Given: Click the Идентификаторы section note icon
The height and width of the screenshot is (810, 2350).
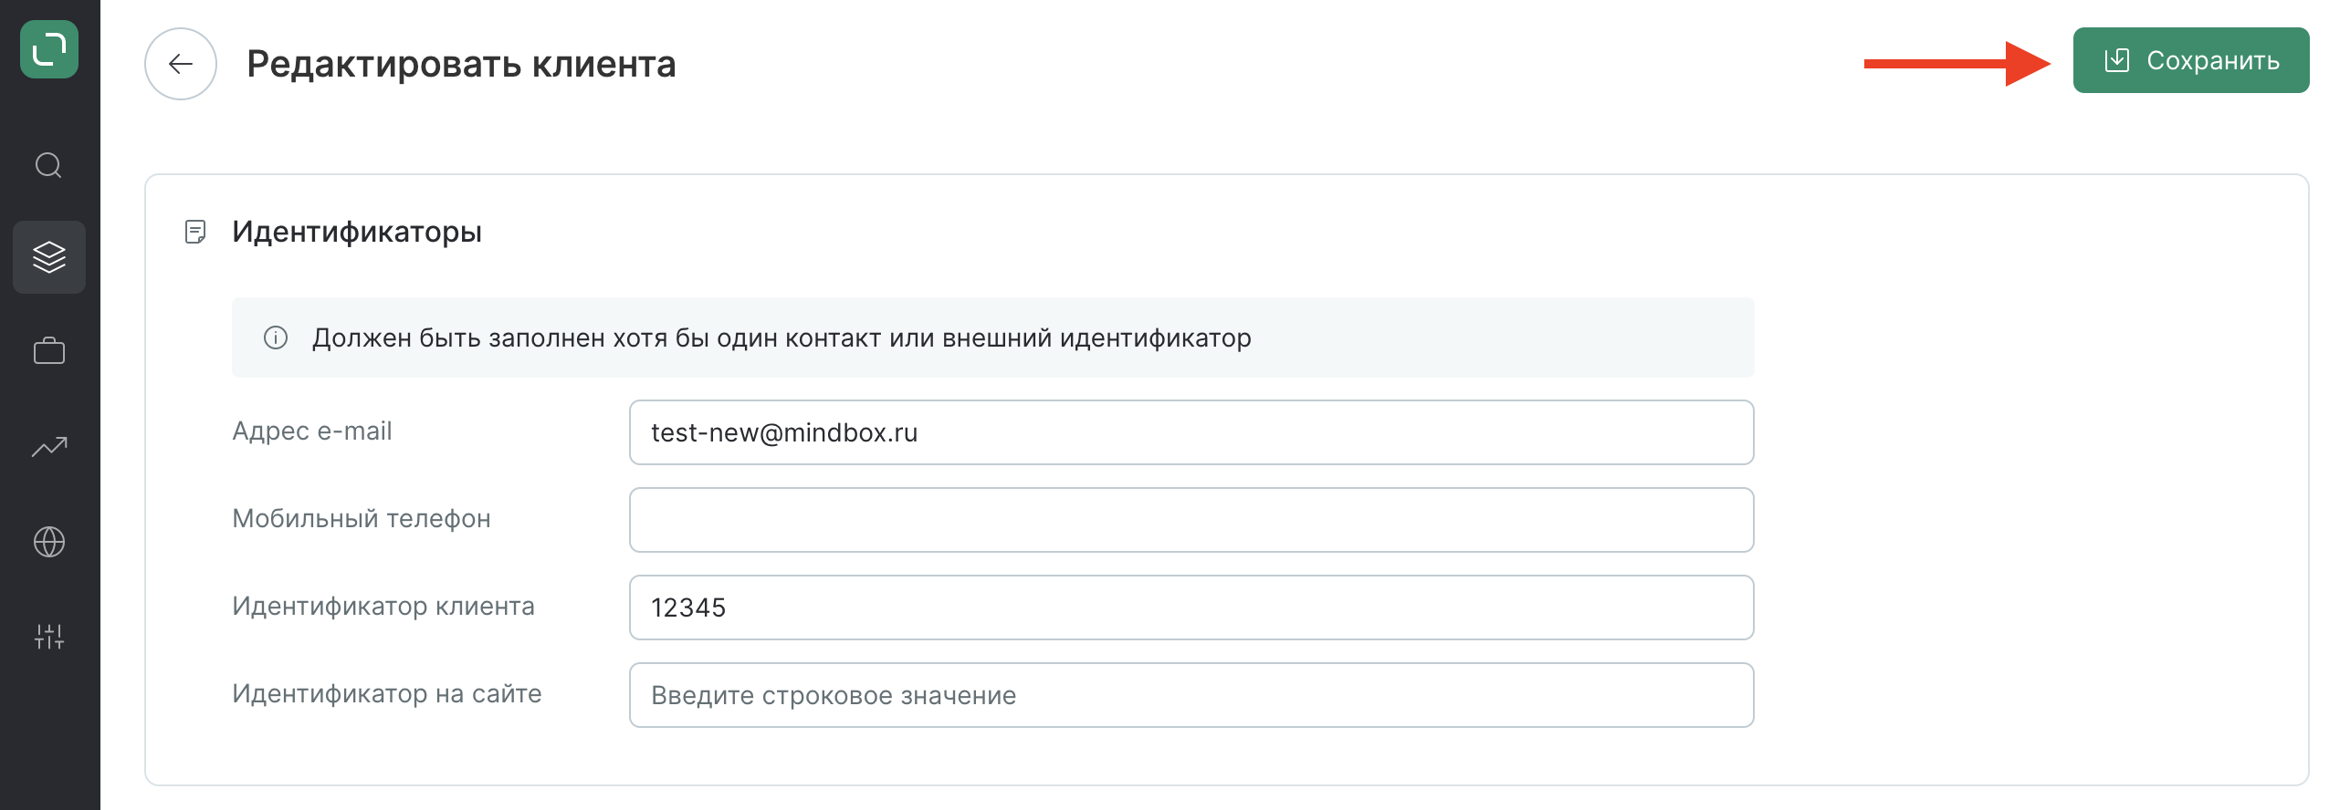Looking at the screenshot, I should [x=195, y=232].
